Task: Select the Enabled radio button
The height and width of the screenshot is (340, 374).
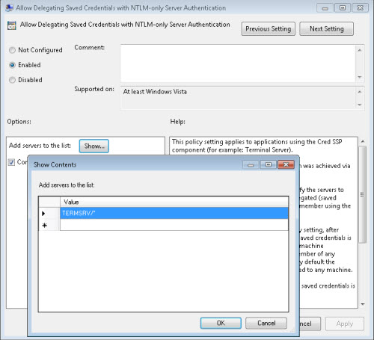Action: coord(12,65)
